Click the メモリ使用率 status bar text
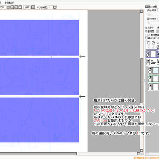Screen dimensions: 159x159 coord(146,158)
